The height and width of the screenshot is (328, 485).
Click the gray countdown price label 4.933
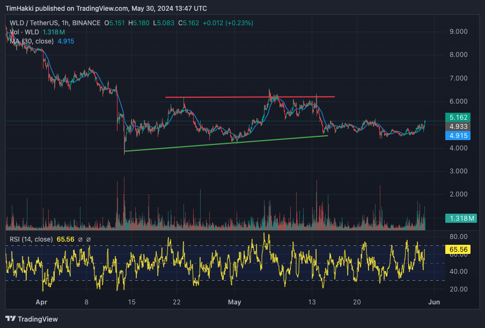pos(457,127)
